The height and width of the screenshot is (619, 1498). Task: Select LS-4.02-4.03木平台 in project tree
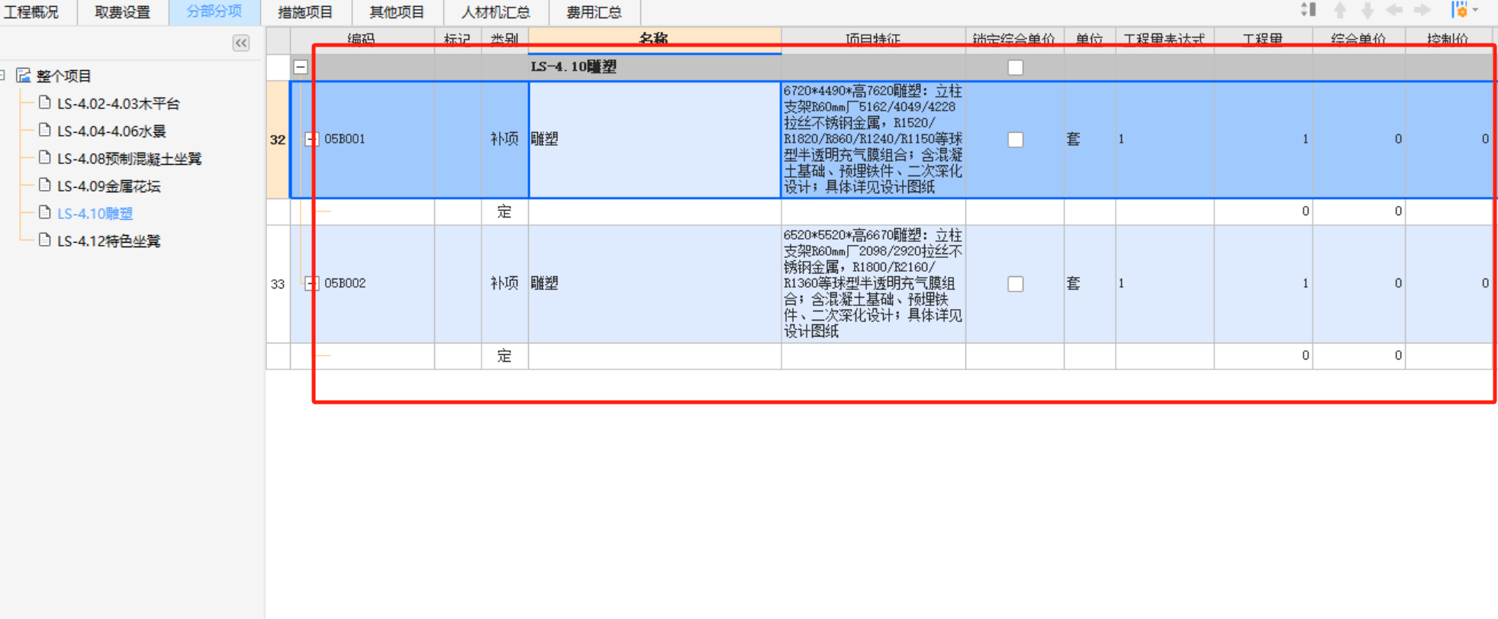[118, 103]
